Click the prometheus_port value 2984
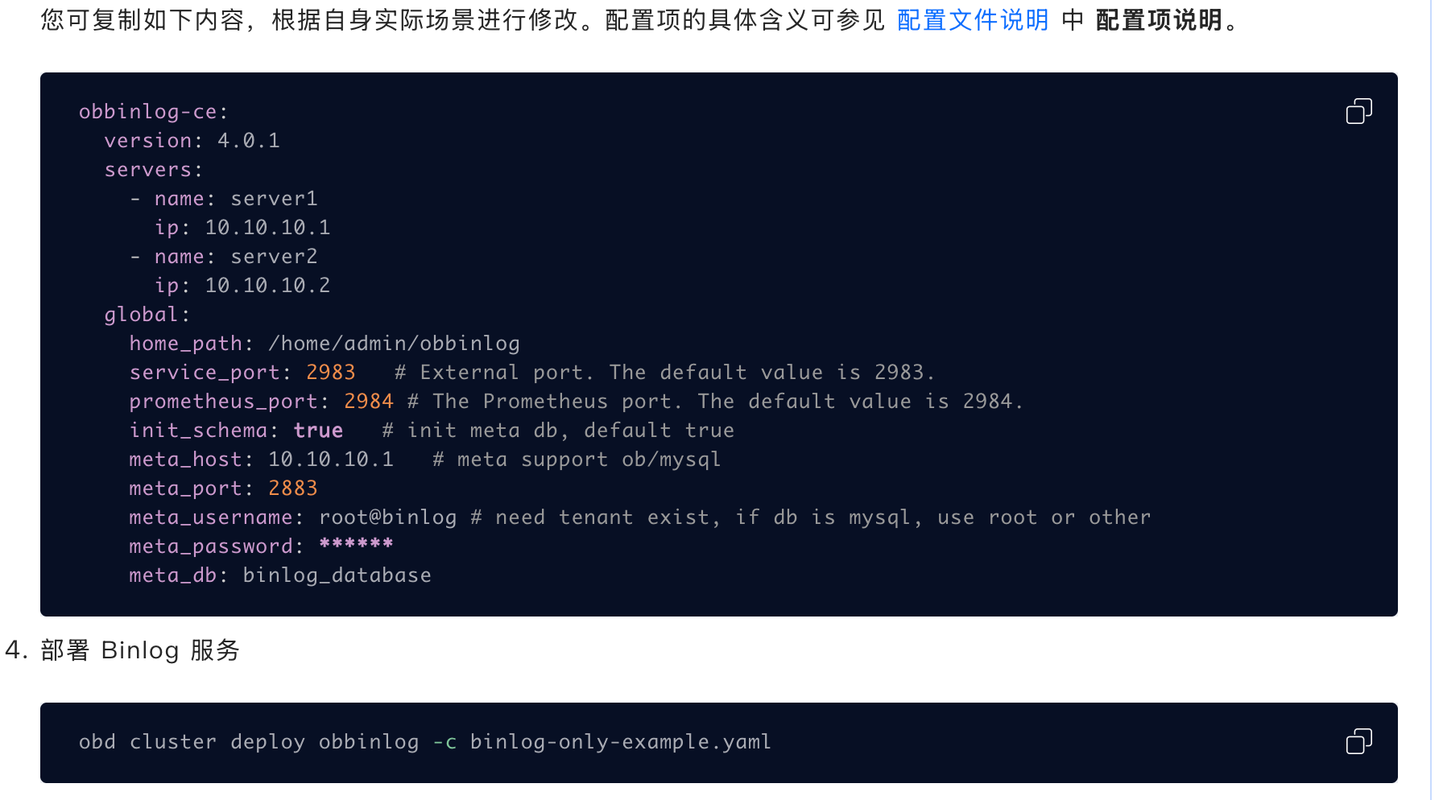 pos(368,402)
